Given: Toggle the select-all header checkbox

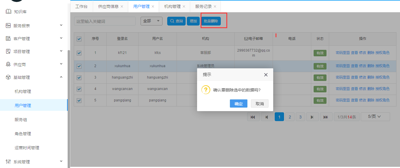Looking at the screenshot, I should 79,39.
